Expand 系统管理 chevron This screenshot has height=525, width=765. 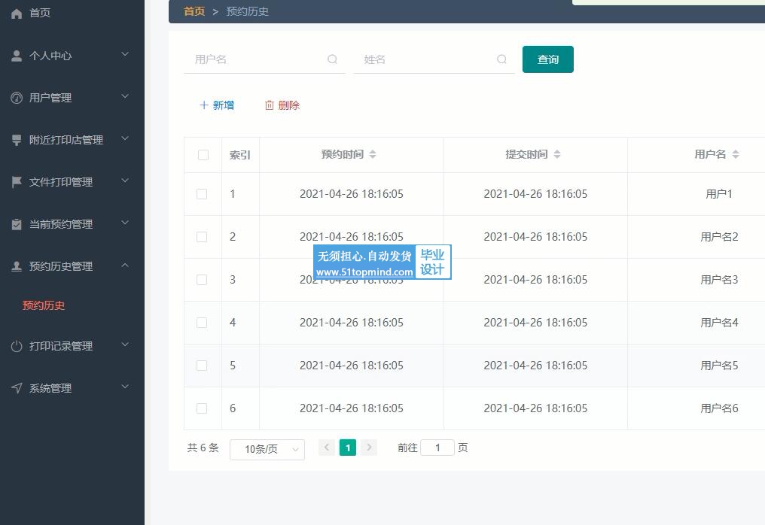tap(125, 387)
